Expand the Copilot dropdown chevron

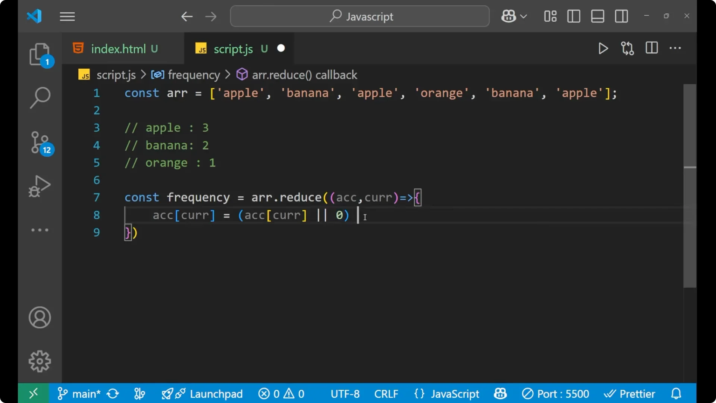click(x=524, y=16)
